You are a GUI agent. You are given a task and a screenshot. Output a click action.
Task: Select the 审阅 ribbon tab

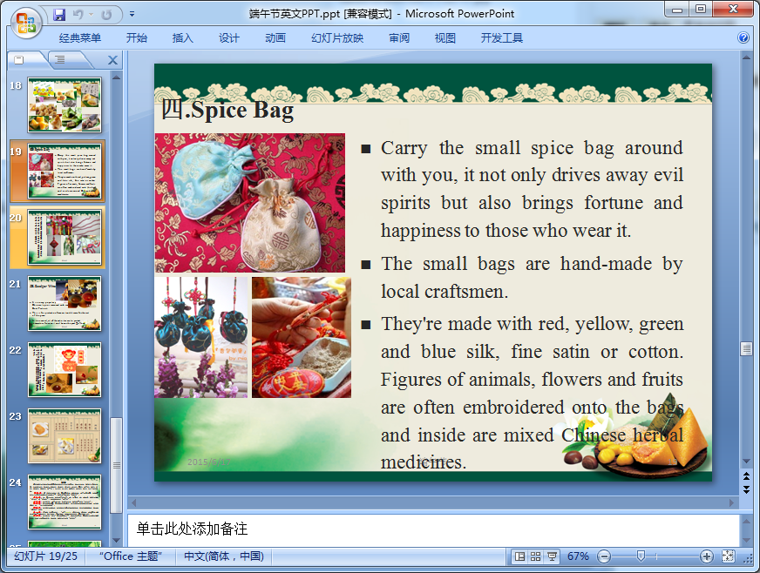[x=399, y=37]
